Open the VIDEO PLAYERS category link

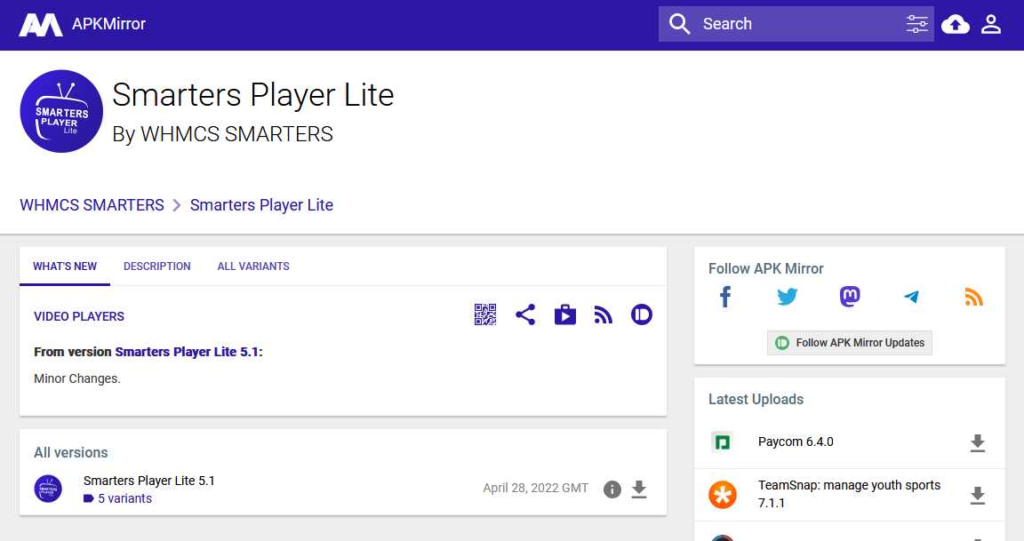[x=79, y=316]
